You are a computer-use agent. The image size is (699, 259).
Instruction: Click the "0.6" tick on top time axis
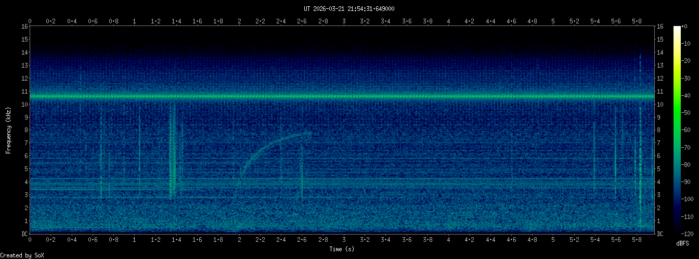[93, 21]
